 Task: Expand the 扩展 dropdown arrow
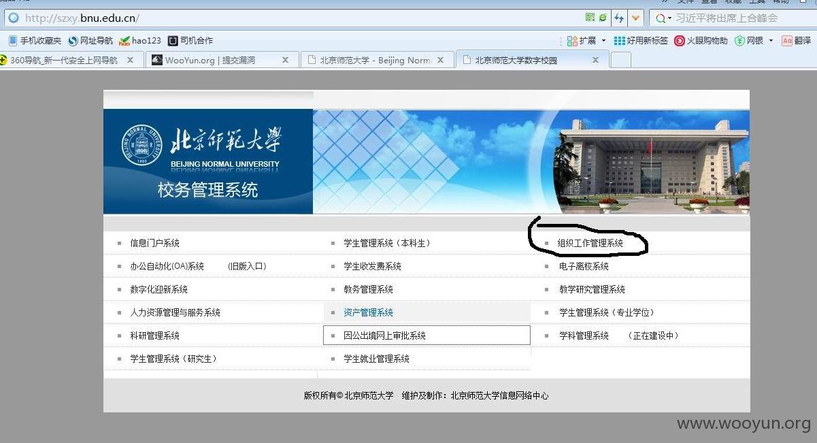click(x=603, y=41)
